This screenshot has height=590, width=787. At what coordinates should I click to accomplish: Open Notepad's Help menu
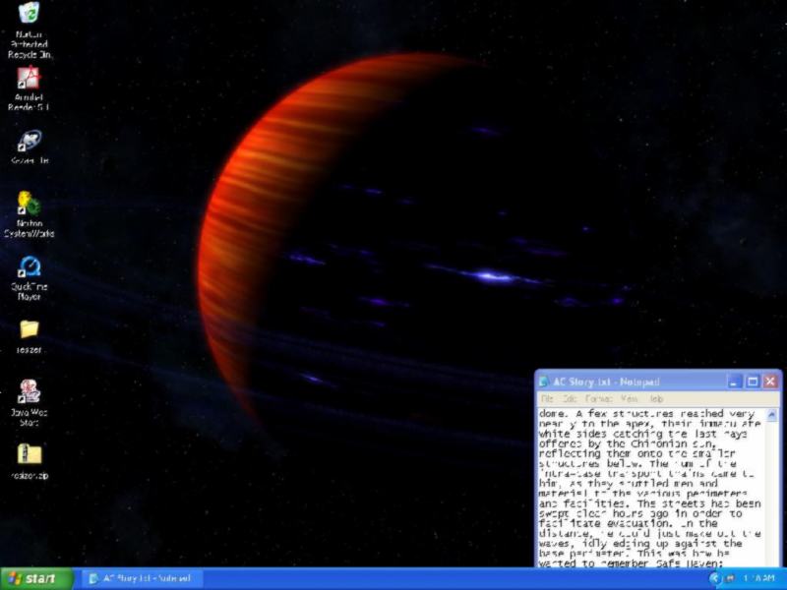[x=656, y=399]
